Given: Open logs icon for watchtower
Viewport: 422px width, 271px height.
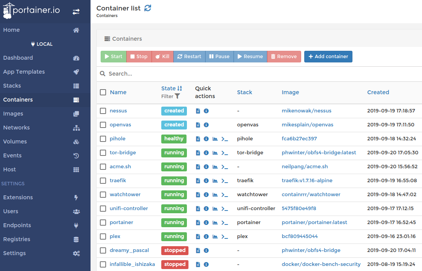Looking at the screenshot, I should pyautogui.click(x=198, y=195).
